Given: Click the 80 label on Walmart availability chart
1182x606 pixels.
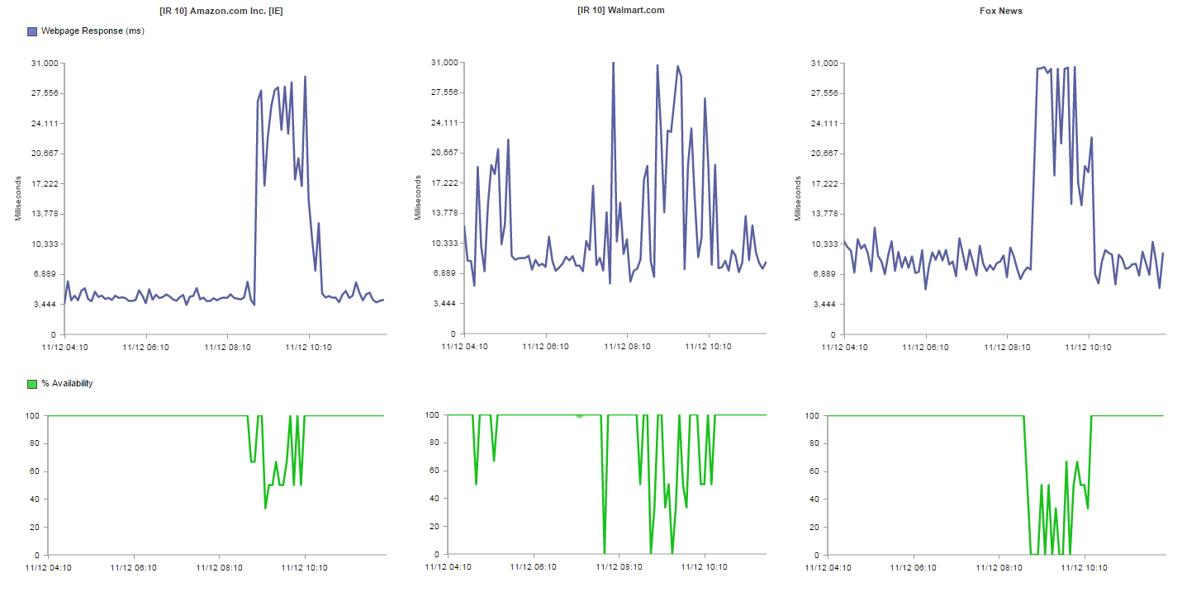Looking at the screenshot, I should pyautogui.click(x=436, y=443).
